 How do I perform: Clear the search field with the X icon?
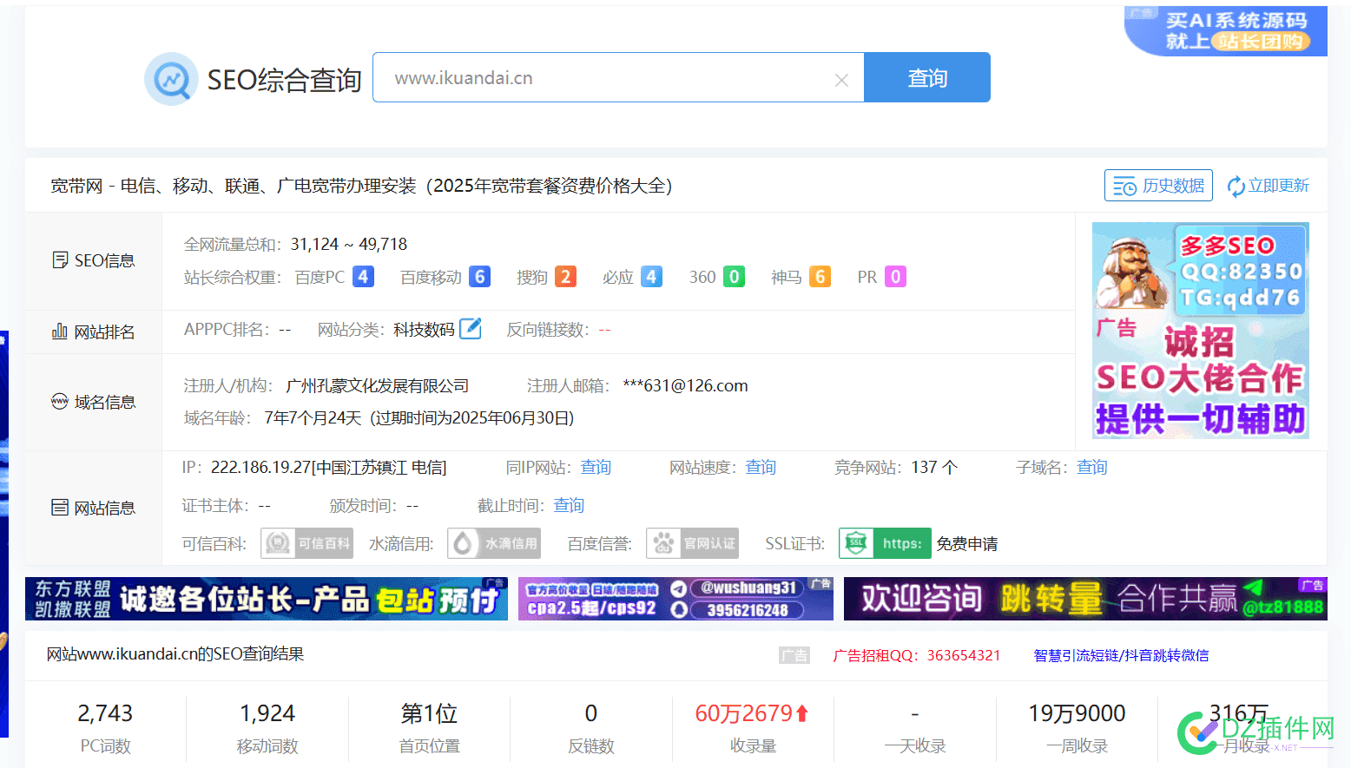pyautogui.click(x=841, y=80)
